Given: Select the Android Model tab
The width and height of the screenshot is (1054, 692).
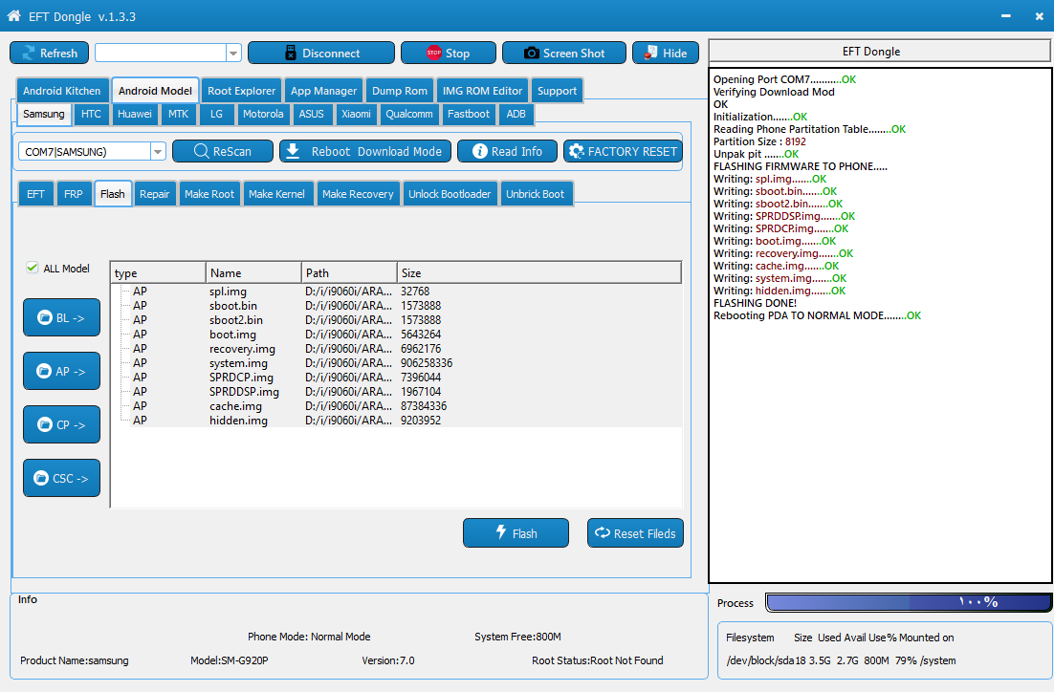Looking at the screenshot, I should point(155,91).
